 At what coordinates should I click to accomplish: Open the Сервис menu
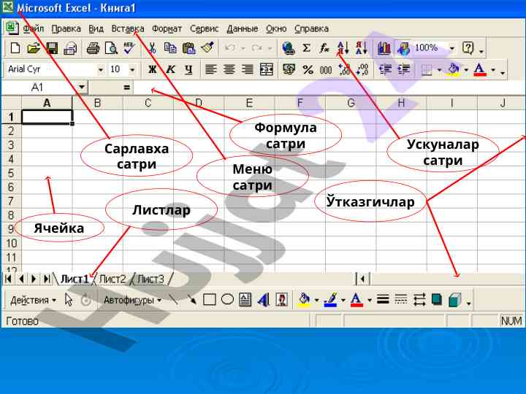coord(204,28)
